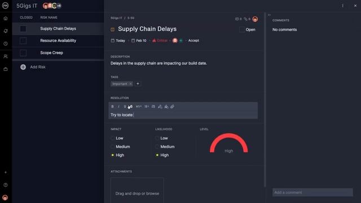Toggle underline in resolution editor
361x203 pixels.
point(125,107)
